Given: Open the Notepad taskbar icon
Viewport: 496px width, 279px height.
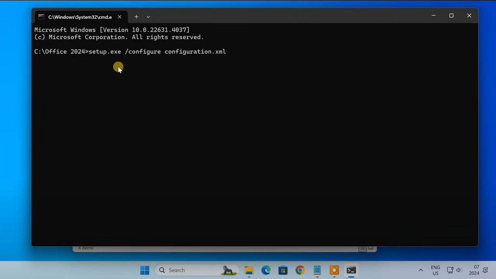Looking at the screenshot, I should (317, 270).
